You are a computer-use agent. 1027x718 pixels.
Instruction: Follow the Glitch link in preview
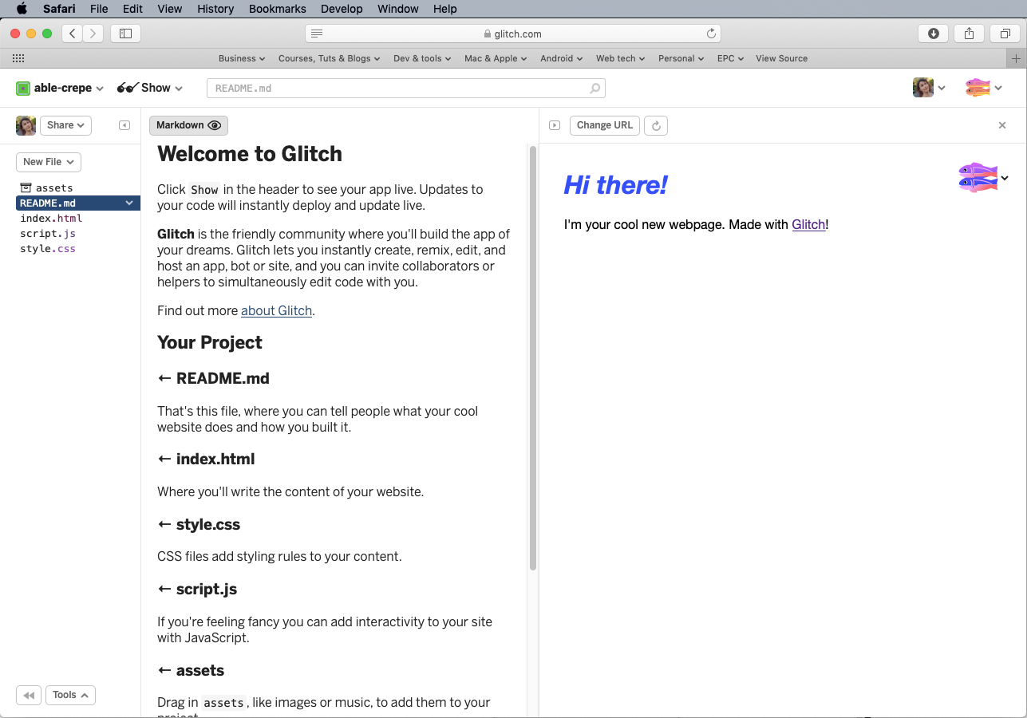[x=808, y=225]
